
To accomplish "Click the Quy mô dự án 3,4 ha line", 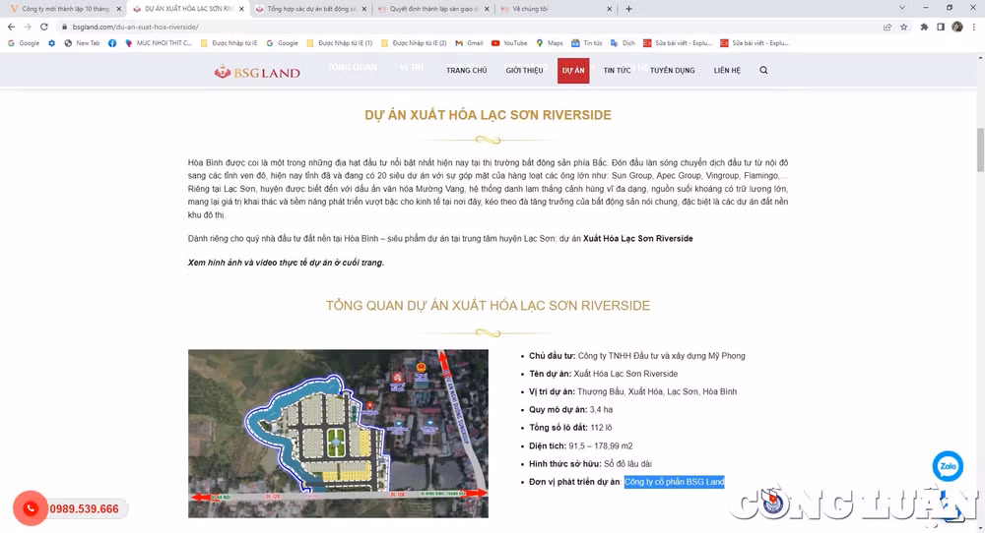I will pyautogui.click(x=570, y=409).
